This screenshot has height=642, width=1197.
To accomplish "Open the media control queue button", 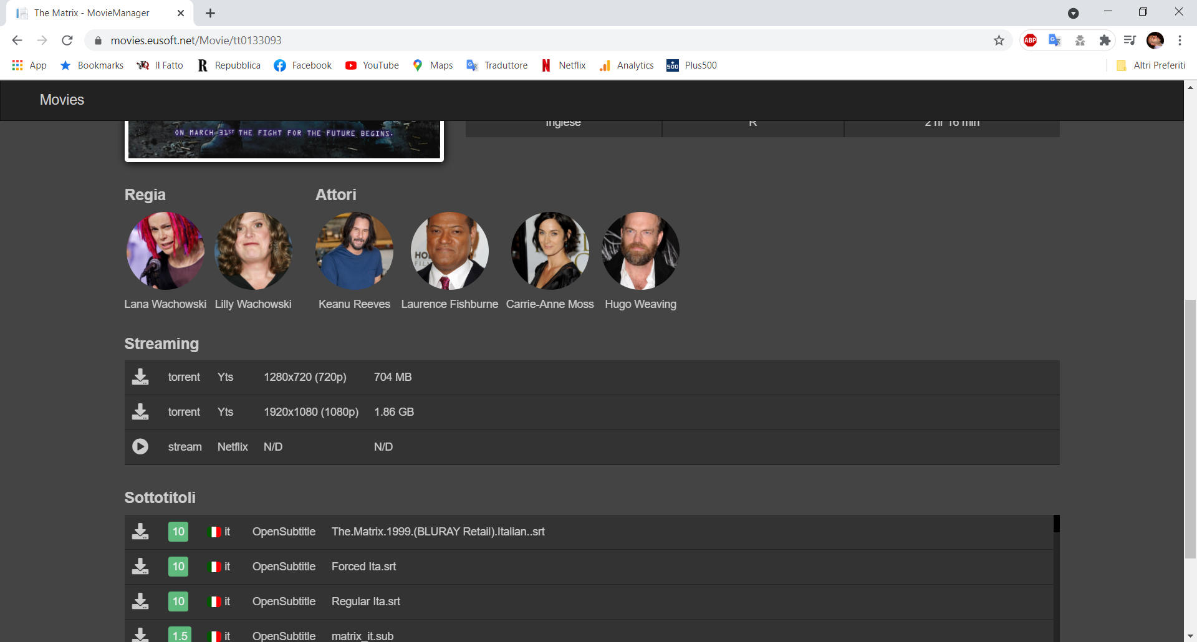I will click(1130, 41).
